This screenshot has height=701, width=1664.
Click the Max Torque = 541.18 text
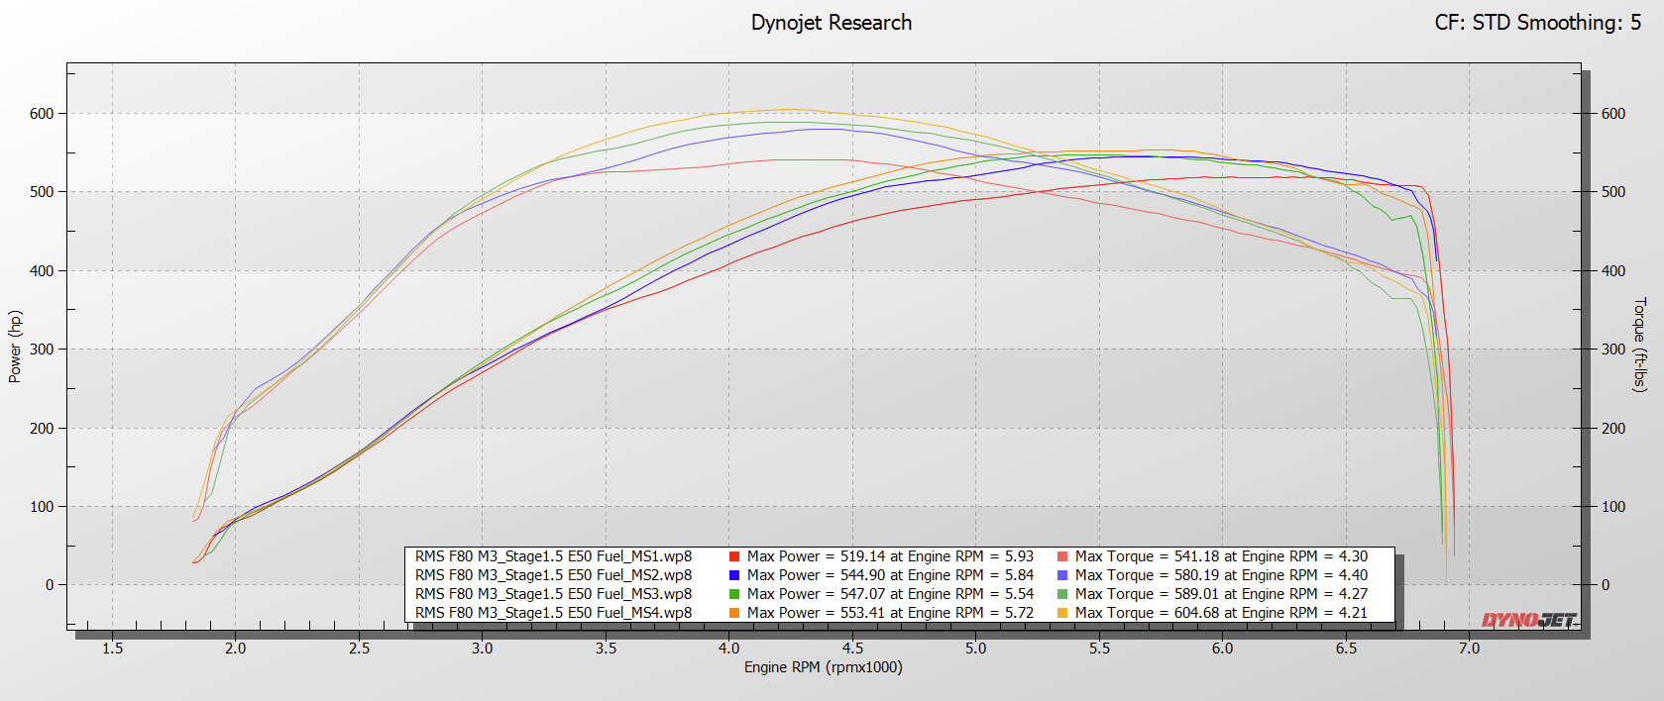(1147, 556)
